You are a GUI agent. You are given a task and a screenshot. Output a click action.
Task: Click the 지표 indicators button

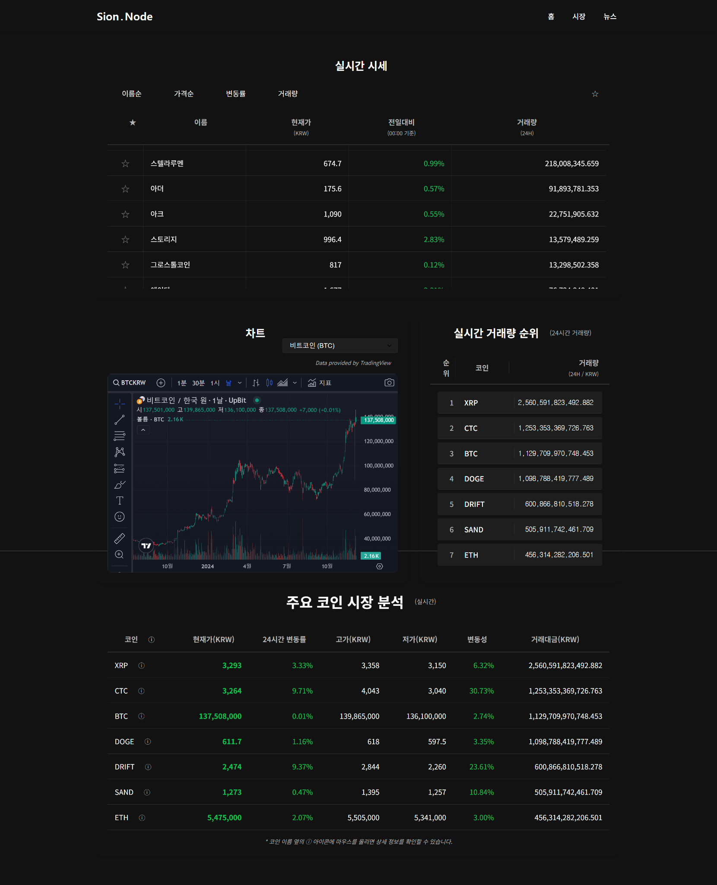click(x=320, y=383)
